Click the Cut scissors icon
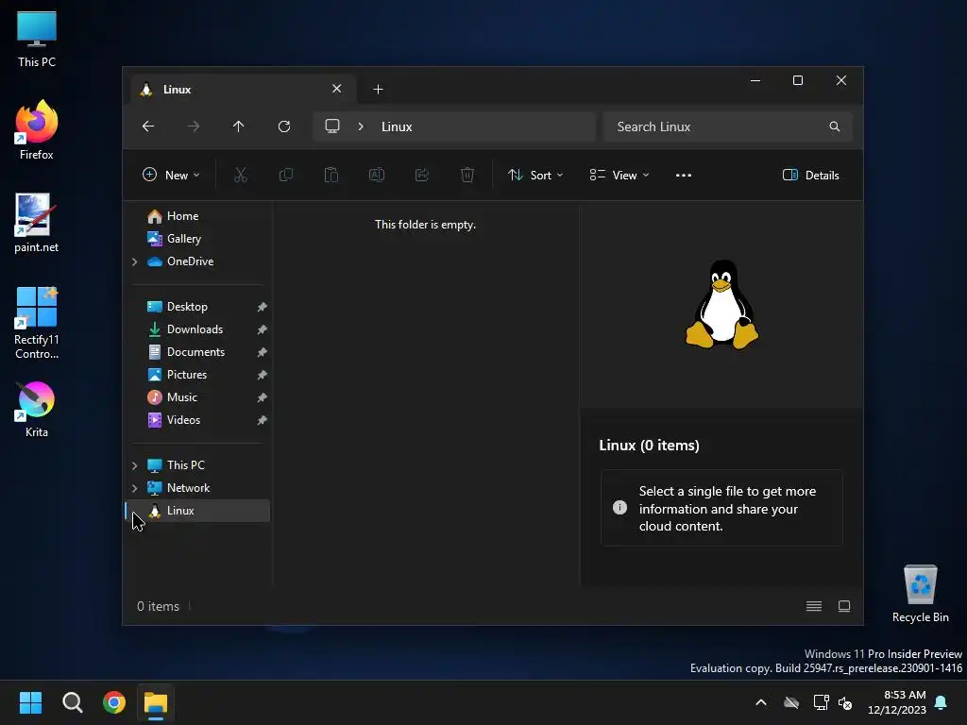 click(241, 175)
